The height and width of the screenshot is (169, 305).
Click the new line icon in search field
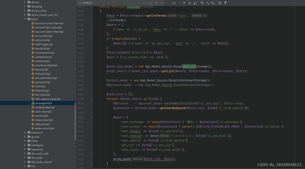(x=144, y=3)
